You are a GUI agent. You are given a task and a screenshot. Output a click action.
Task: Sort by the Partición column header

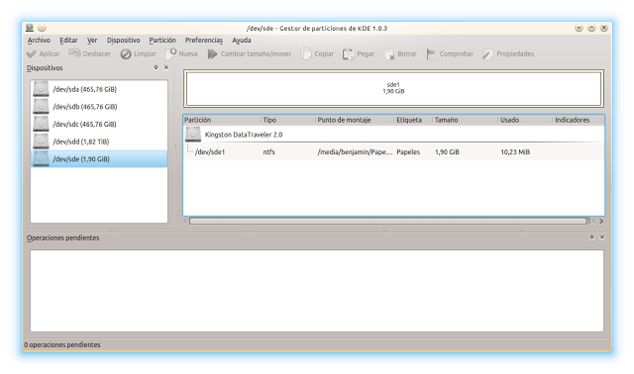221,120
